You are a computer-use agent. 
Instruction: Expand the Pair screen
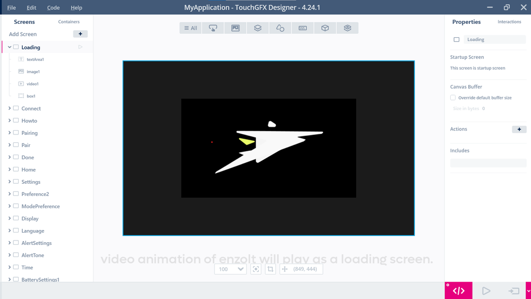click(10, 145)
